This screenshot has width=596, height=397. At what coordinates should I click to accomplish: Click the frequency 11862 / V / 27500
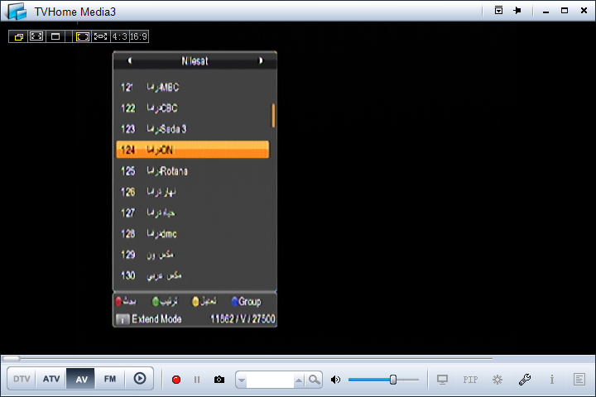pos(243,318)
